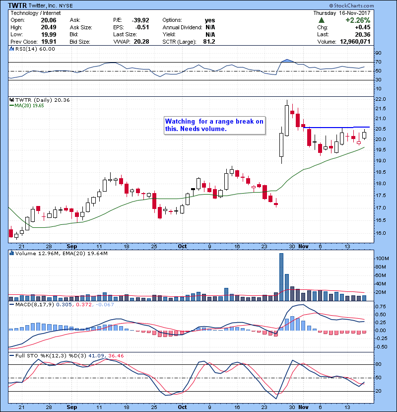This screenshot has height=412, width=397.
Task: Click the MACD legend line marker
Action: (x=11, y=305)
